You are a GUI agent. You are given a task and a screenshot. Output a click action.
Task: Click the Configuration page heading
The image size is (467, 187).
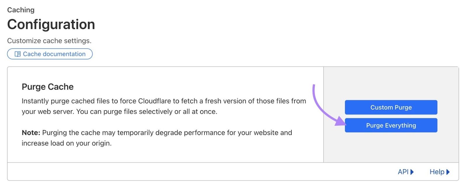tap(51, 24)
